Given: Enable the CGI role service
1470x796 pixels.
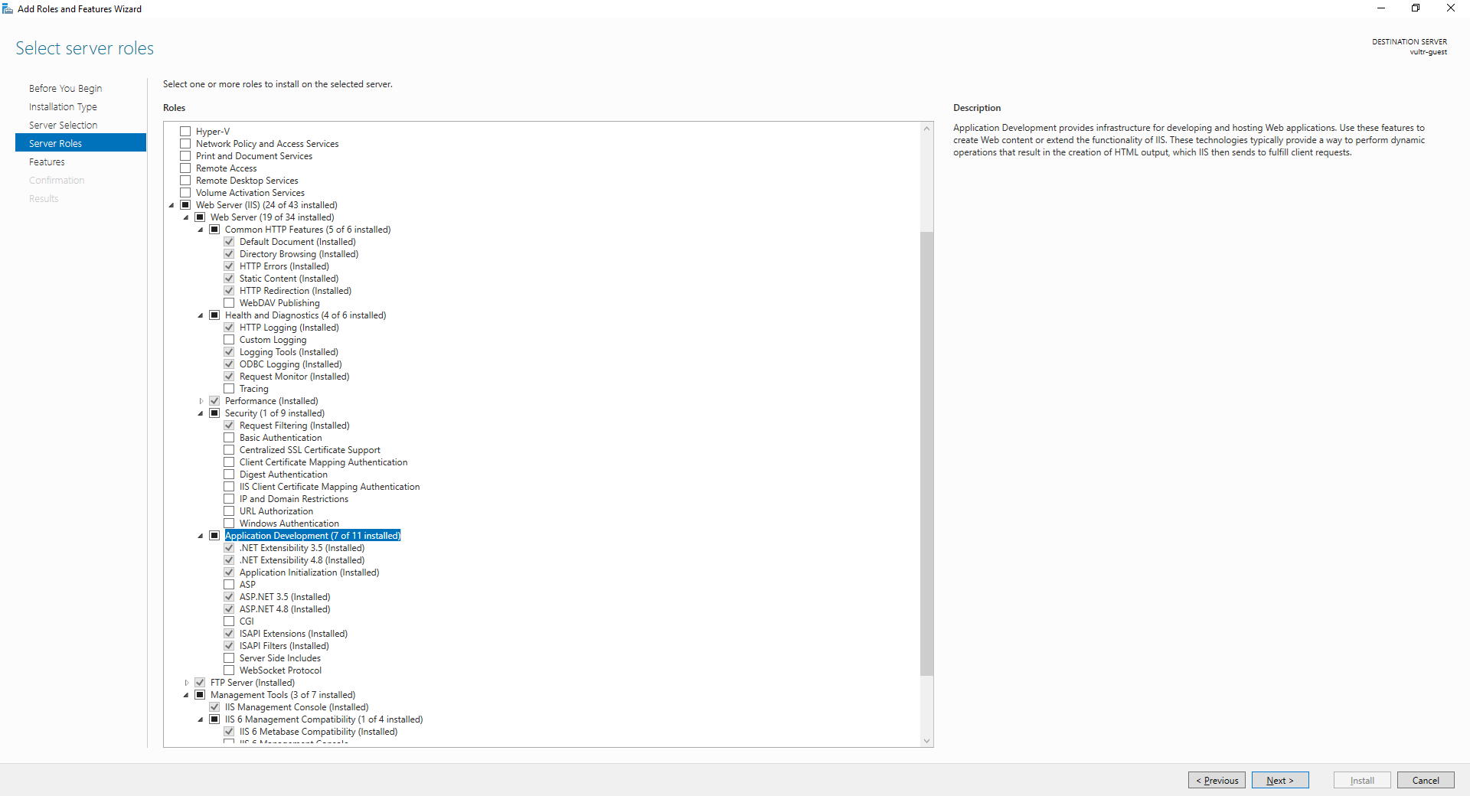Looking at the screenshot, I should pos(229,621).
